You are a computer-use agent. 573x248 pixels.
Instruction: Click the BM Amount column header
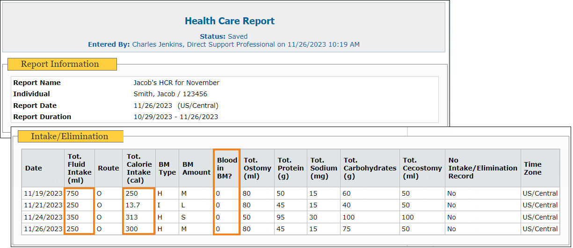point(196,168)
